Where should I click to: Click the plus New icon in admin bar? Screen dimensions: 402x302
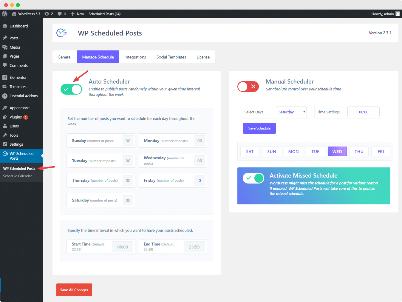point(72,14)
